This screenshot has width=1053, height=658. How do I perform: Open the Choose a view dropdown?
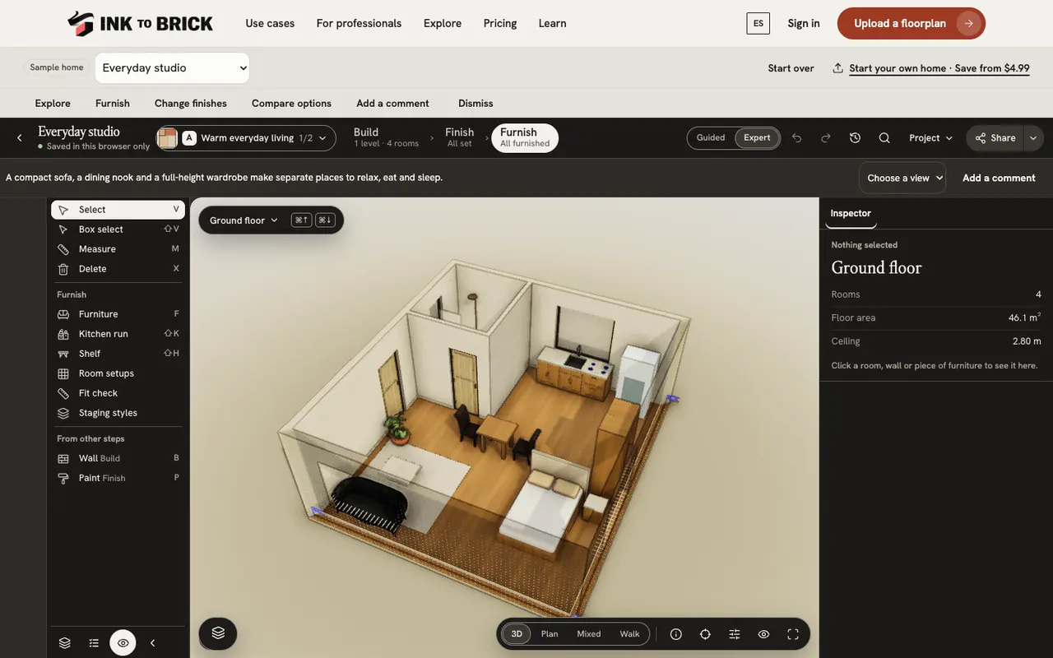[x=902, y=178]
